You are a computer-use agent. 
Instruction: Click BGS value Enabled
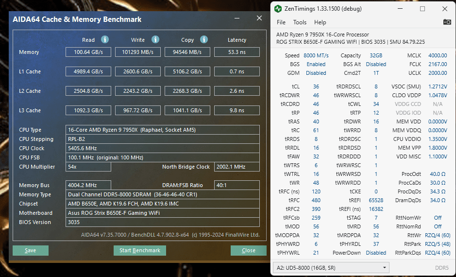pyautogui.click(x=316, y=64)
